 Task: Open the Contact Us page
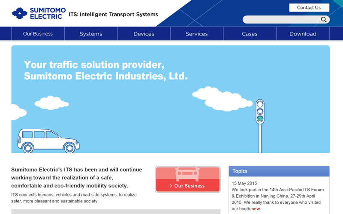coord(309,8)
